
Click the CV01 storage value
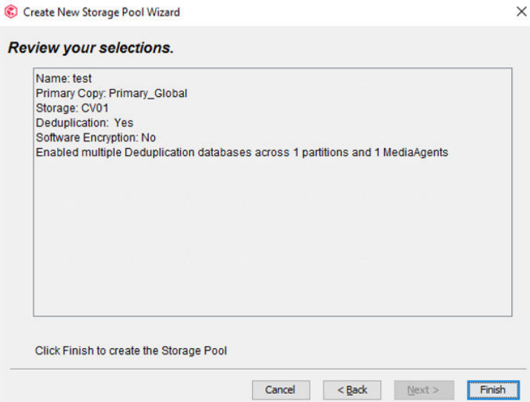pos(96,108)
